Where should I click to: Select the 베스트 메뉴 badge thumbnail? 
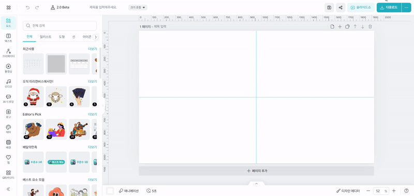click(56, 162)
